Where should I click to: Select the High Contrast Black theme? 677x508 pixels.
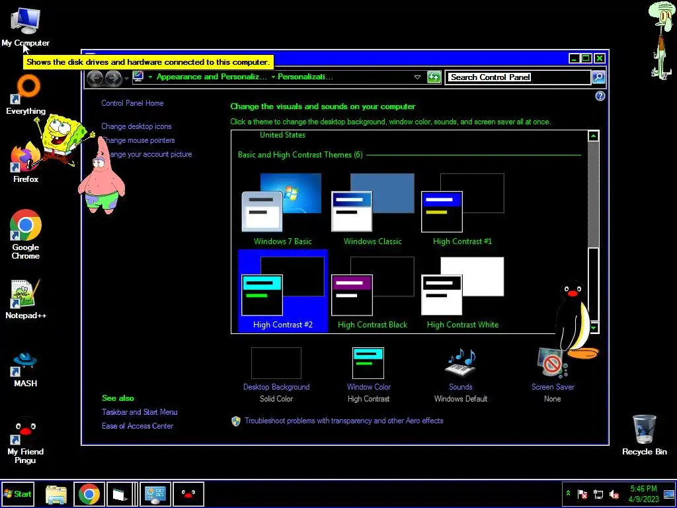pos(372,292)
